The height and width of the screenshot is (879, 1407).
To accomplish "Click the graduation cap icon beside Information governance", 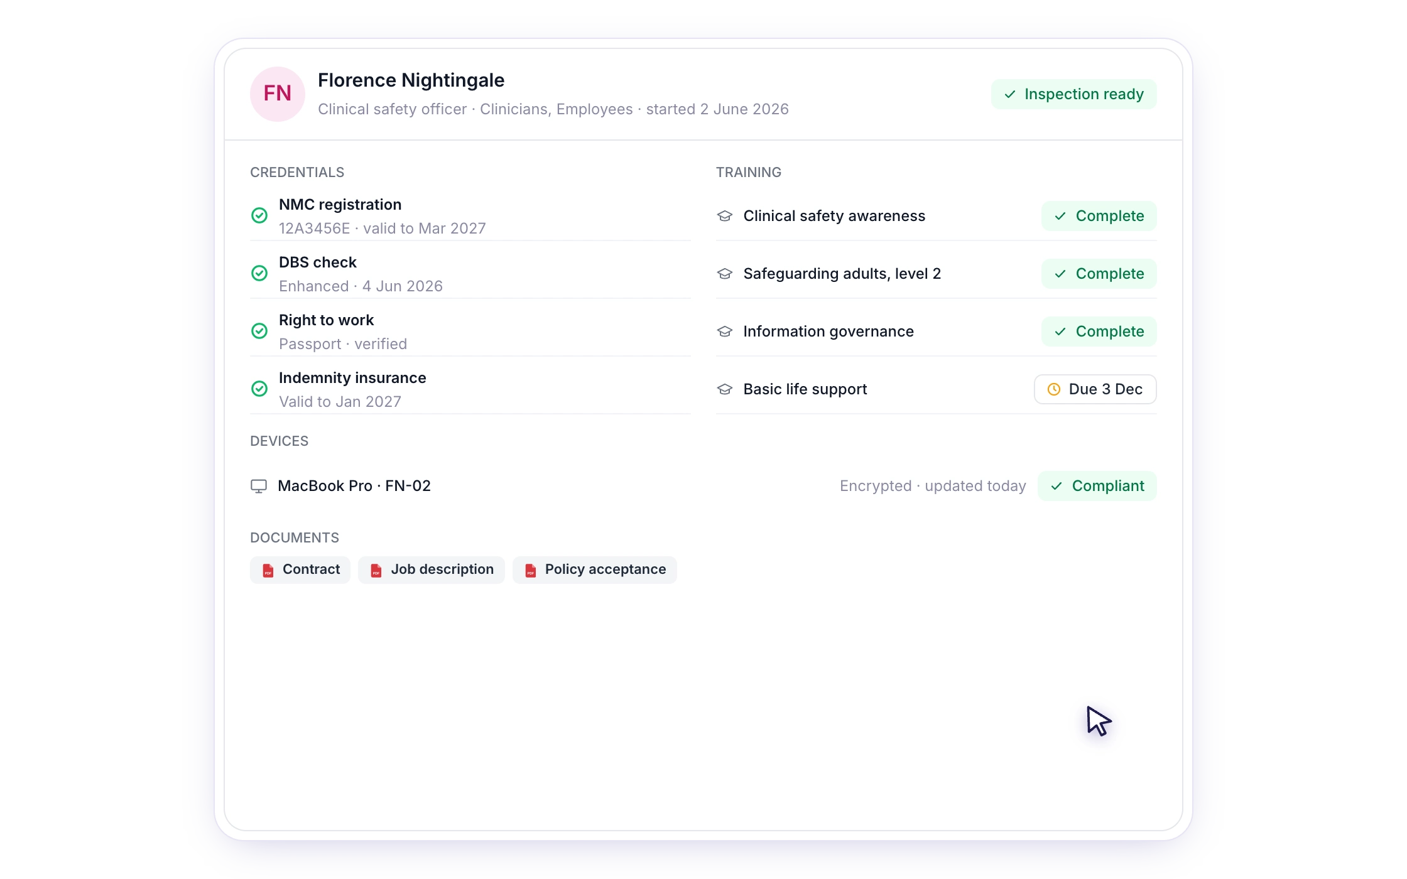I will pyautogui.click(x=725, y=332).
